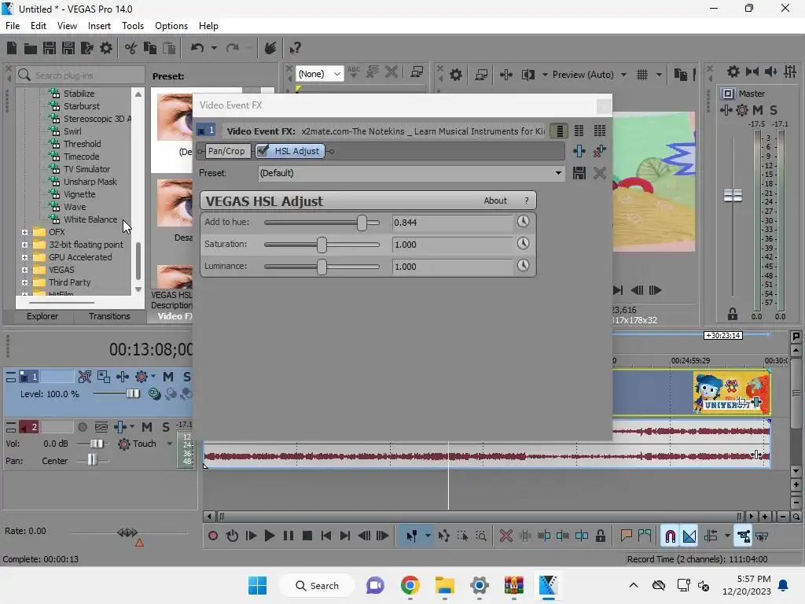Click Go to Start transport button
805x604 pixels.
[x=326, y=536]
